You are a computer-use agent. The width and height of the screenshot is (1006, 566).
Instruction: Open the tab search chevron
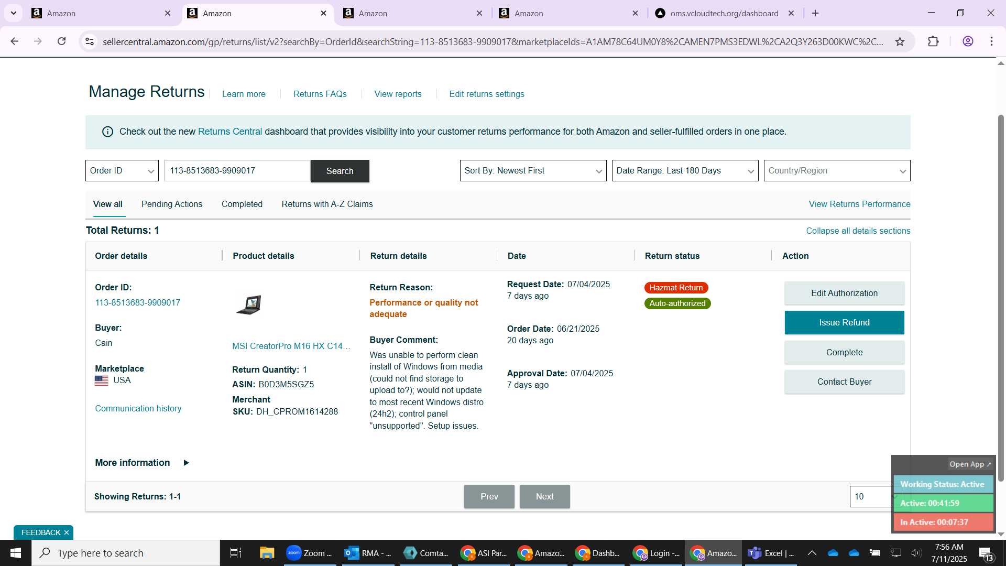(13, 13)
